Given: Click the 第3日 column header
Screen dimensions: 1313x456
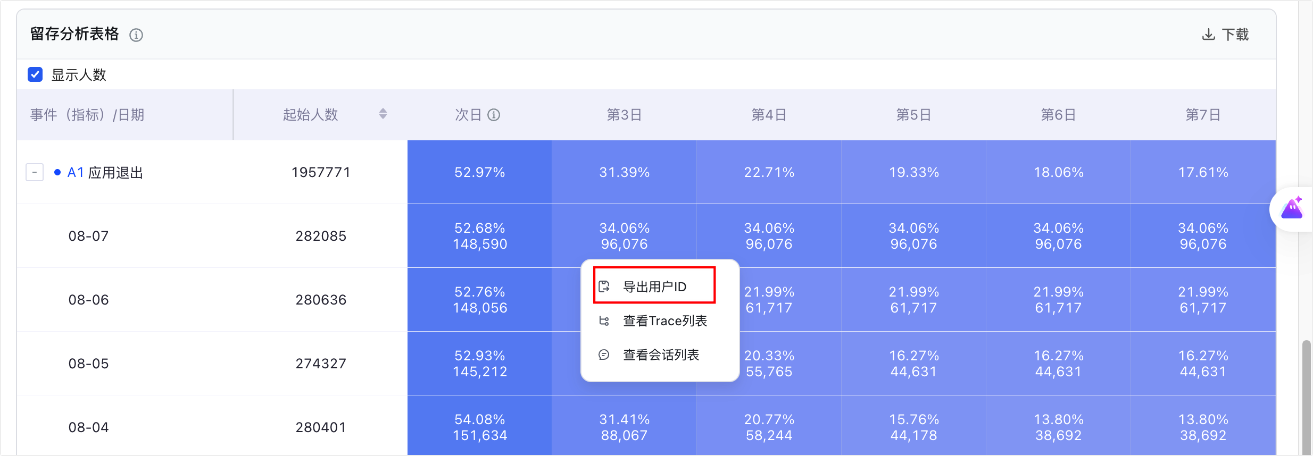Looking at the screenshot, I should (x=625, y=115).
